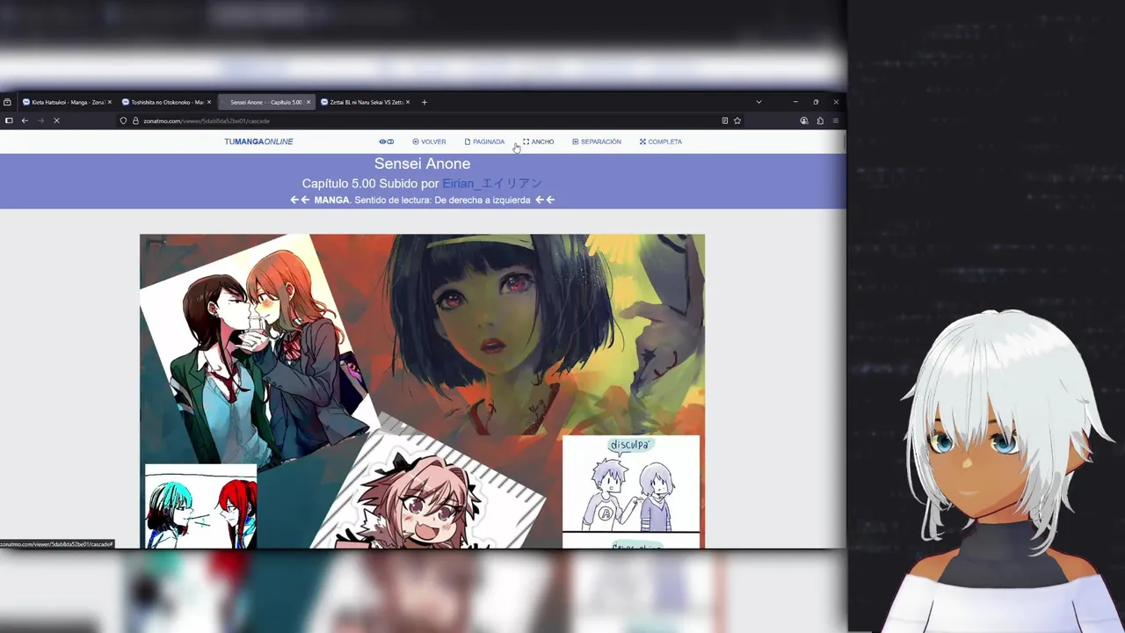Open a new tab with plus button
Image resolution: width=1125 pixels, height=633 pixels.
pos(425,102)
